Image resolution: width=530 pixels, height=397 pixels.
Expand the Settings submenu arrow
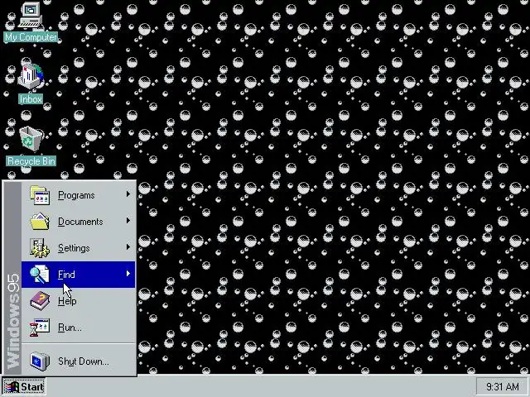pyautogui.click(x=128, y=247)
